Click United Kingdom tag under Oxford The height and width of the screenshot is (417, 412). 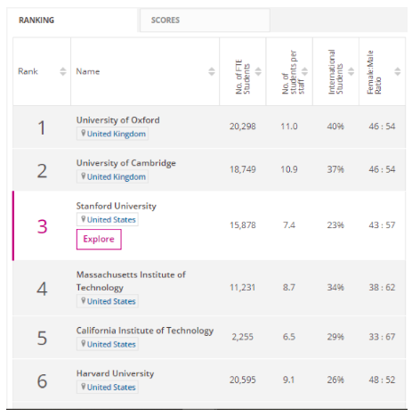[112, 134]
